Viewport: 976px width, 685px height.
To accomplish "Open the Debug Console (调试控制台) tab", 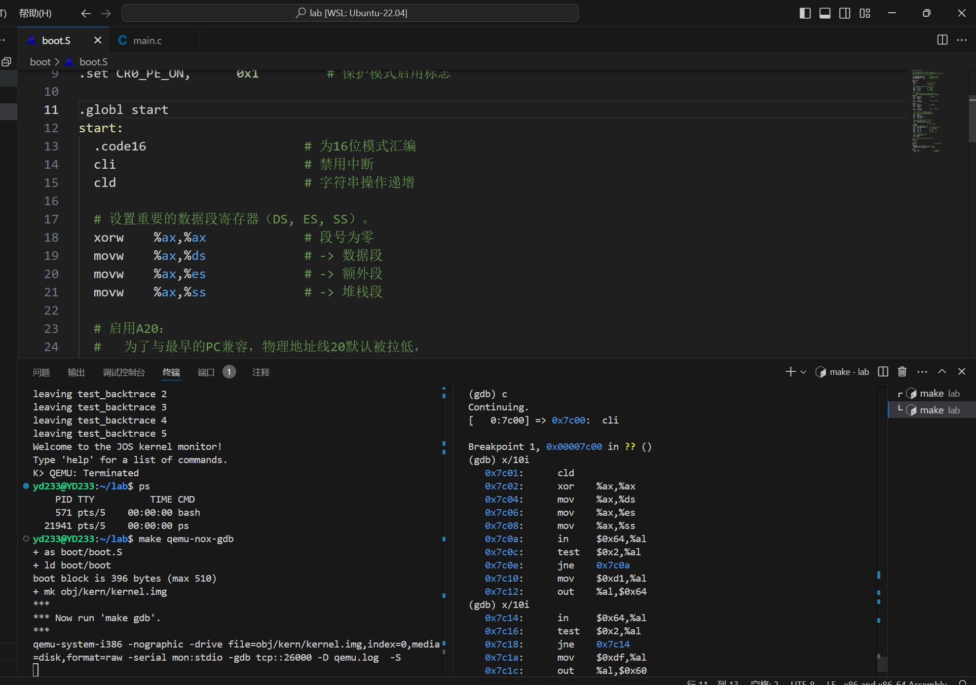I will click(x=124, y=372).
